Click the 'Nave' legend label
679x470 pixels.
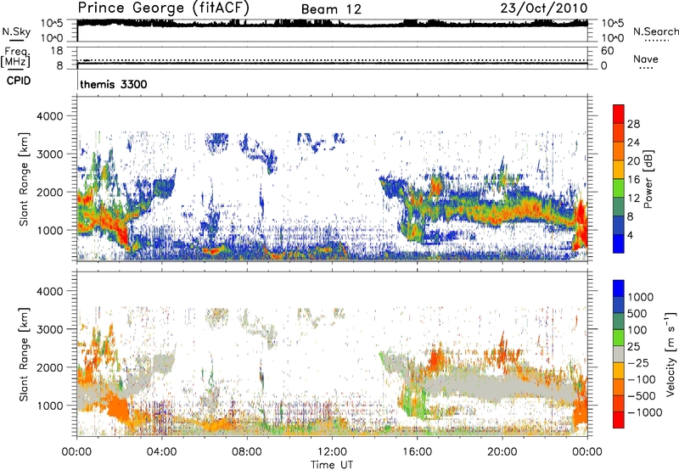[x=646, y=59]
